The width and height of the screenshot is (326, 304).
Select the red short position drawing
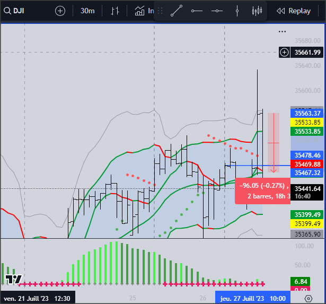click(273, 143)
